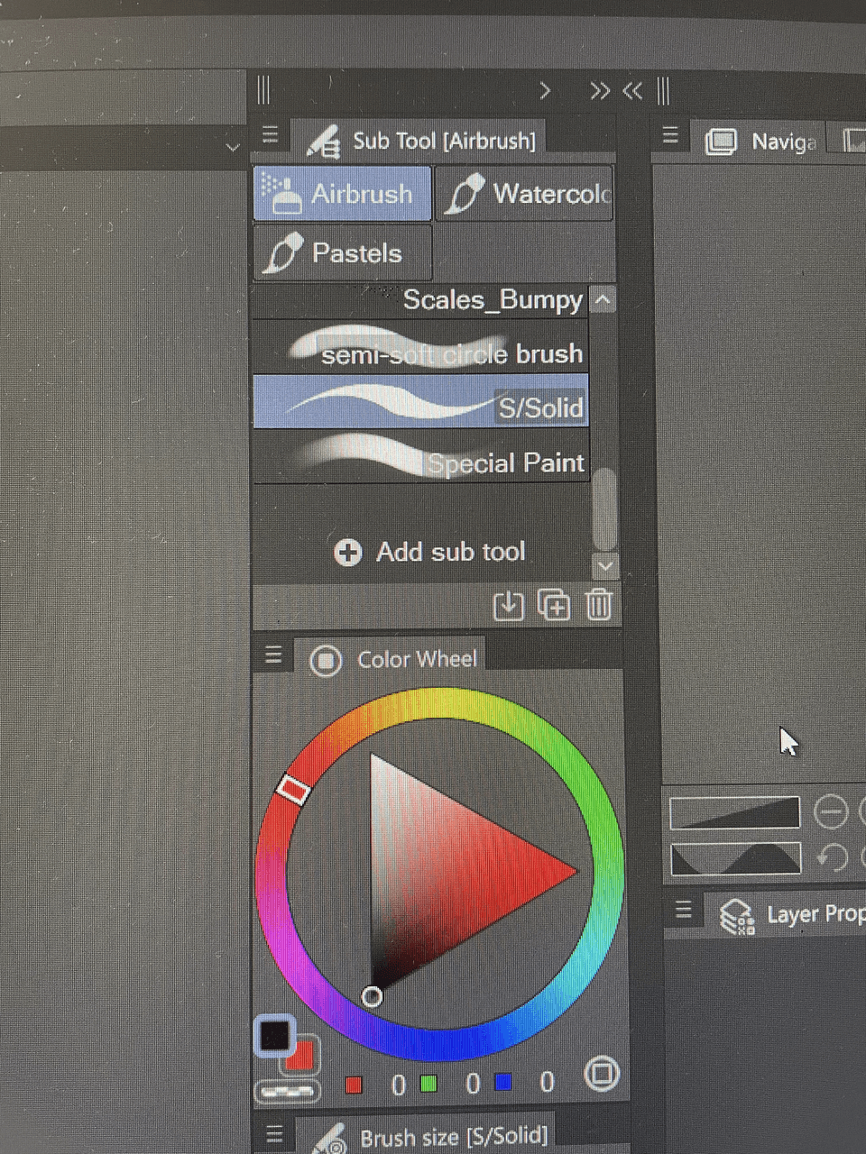
Task: Click the black point handle in color triangle
Action: (372, 996)
